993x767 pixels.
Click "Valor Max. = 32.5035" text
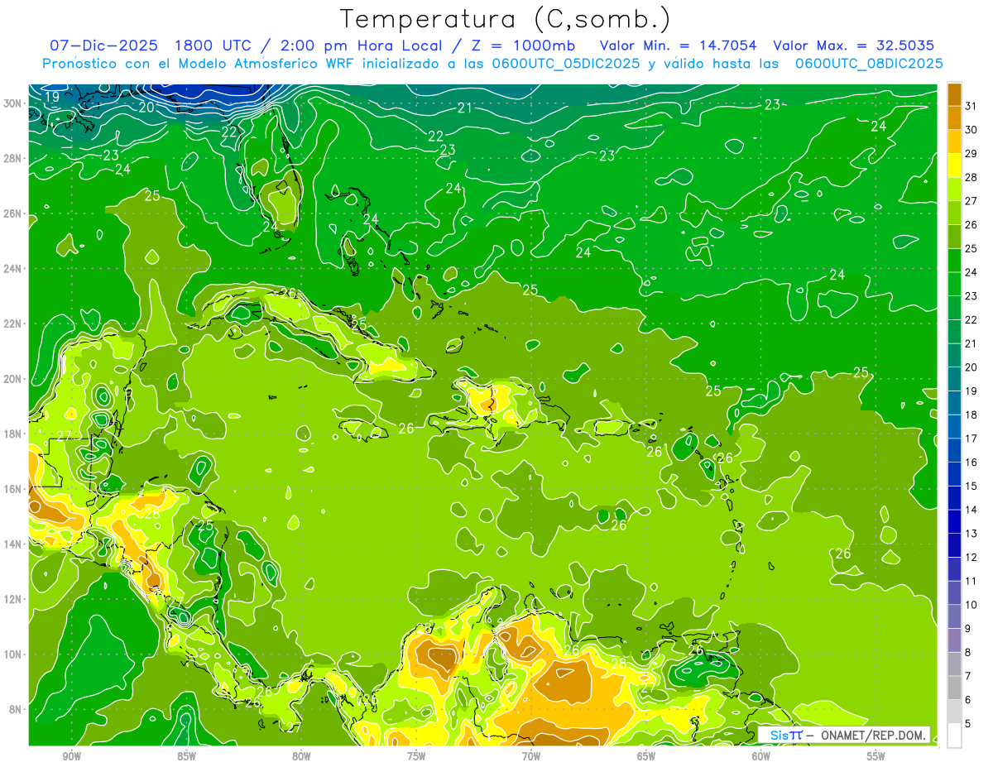[853, 46]
